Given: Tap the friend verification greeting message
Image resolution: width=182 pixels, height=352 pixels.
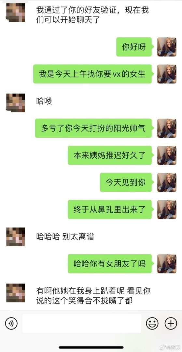Looking at the screenshot, I should 92,15.
